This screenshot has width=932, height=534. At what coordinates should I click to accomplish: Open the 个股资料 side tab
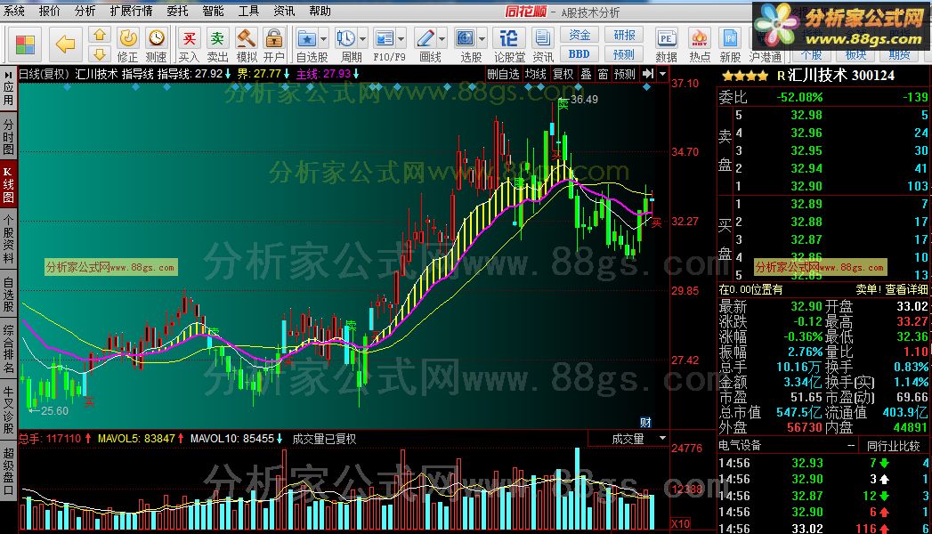click(8, 238)
